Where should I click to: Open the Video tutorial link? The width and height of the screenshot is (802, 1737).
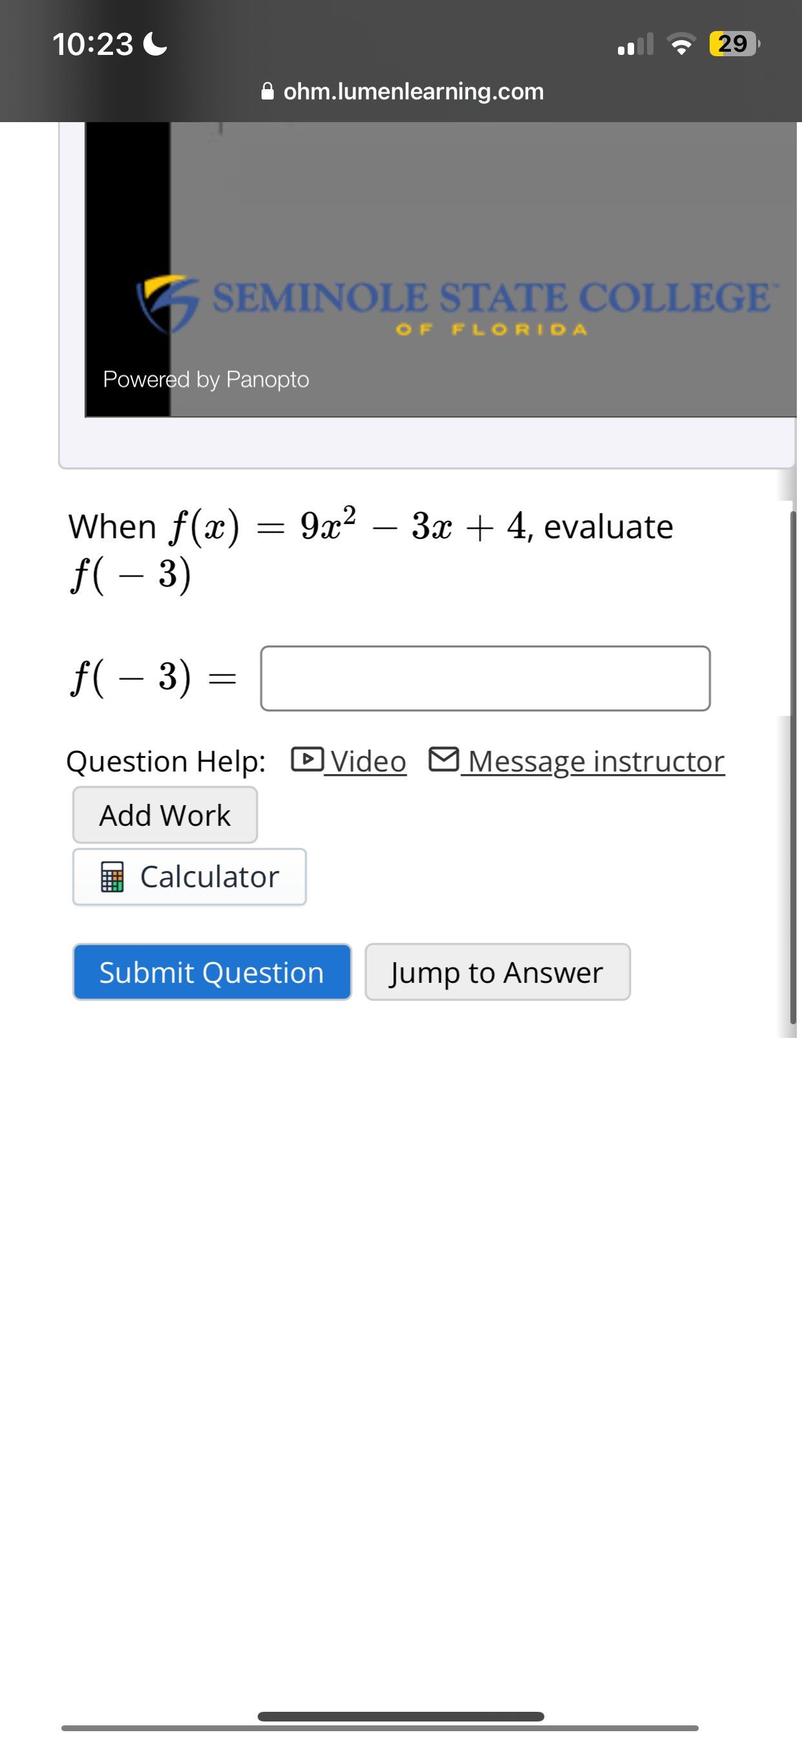pos(367,761)
